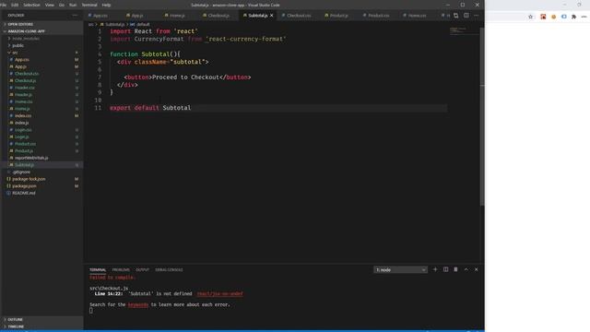Screen dimensions: 590x332
Task: Collapse the src folder
Action: coord(15,53)
